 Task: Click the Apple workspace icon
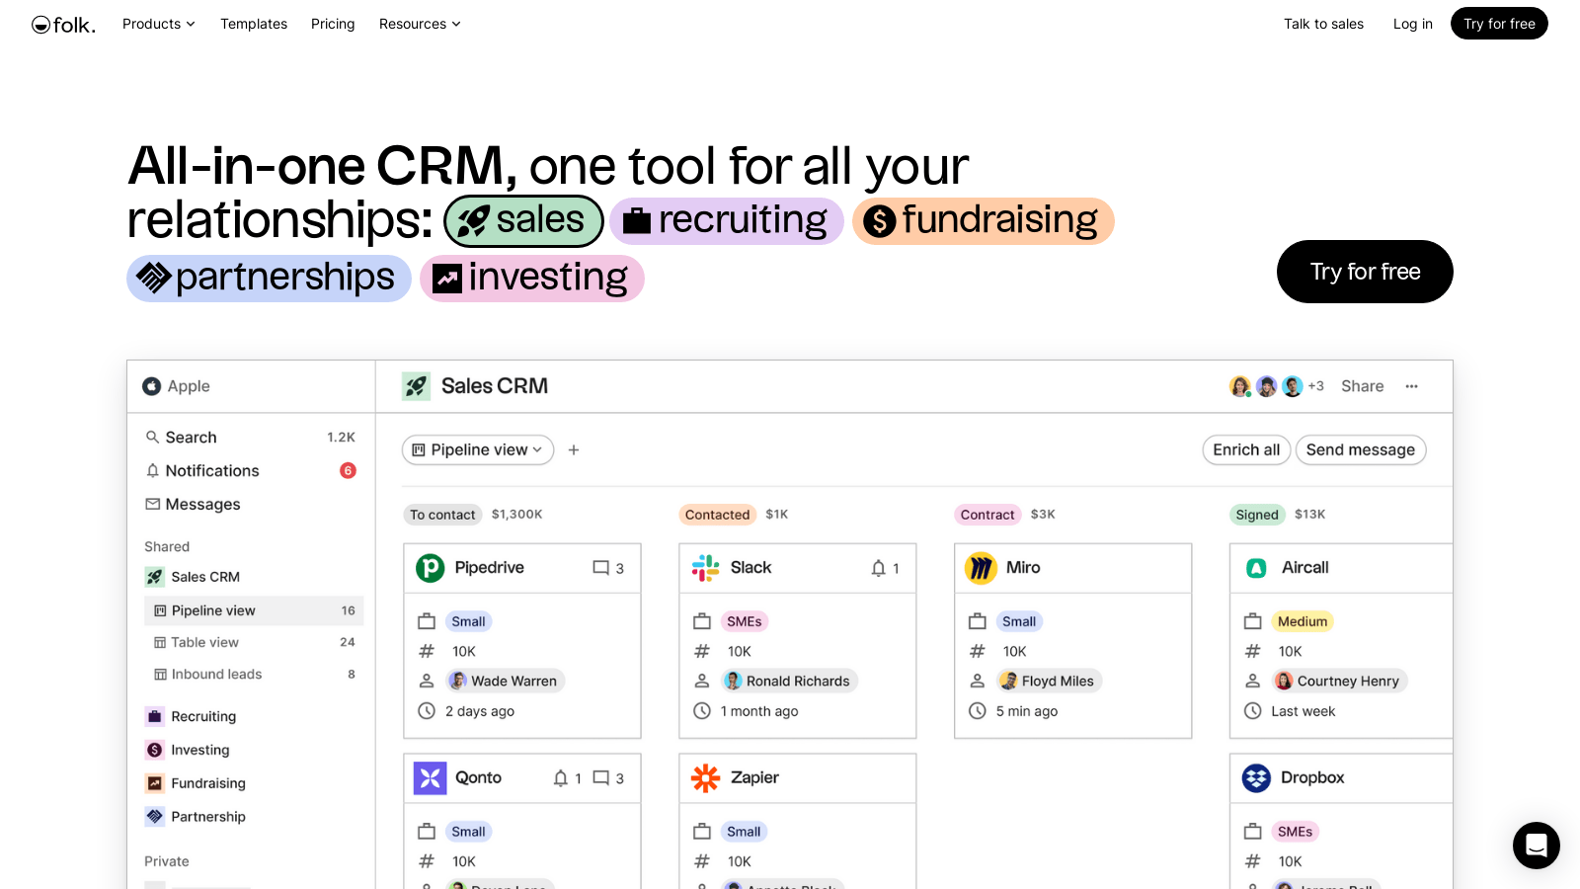pos(151,386)
